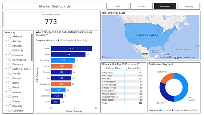This screenshot has height=115, width=204.
Task: Switch to the Forecast tab
Action: coord(142,6)
